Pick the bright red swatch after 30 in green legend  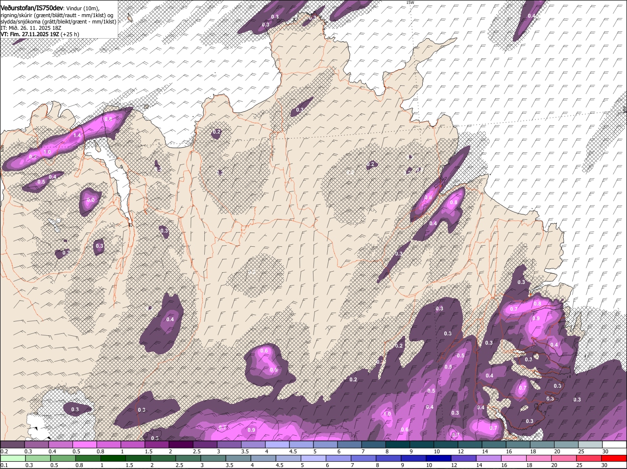614,458
